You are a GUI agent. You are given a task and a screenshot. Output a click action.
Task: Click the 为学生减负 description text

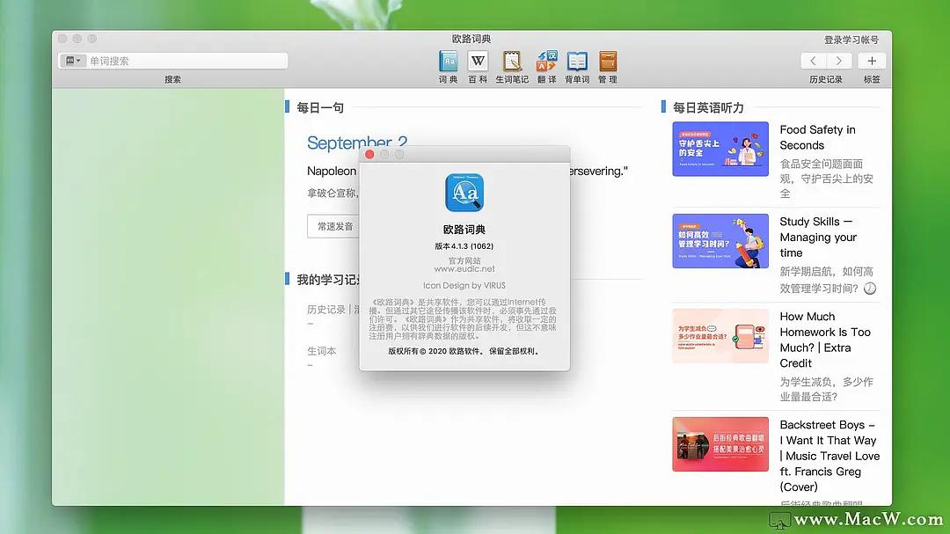(x=826, y=389)
